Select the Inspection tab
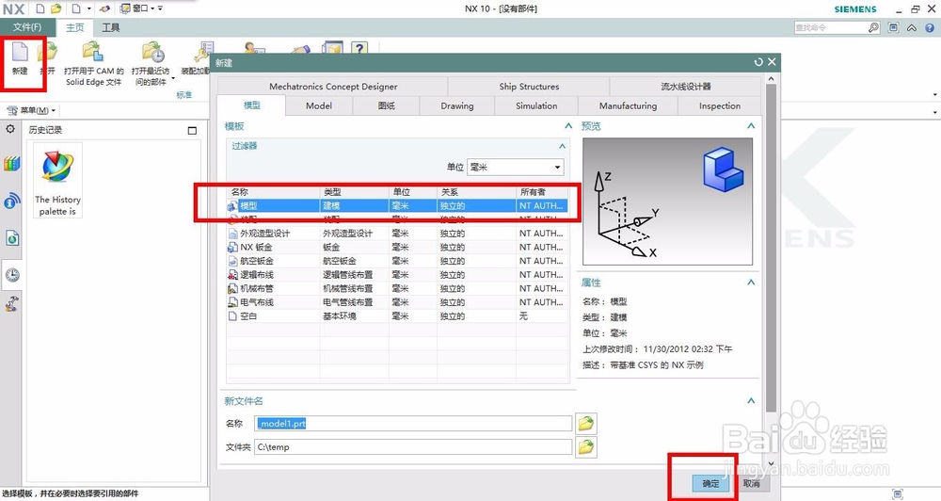Image resolution: width=941 pixels, height=501 pixels. click(720, 105)
